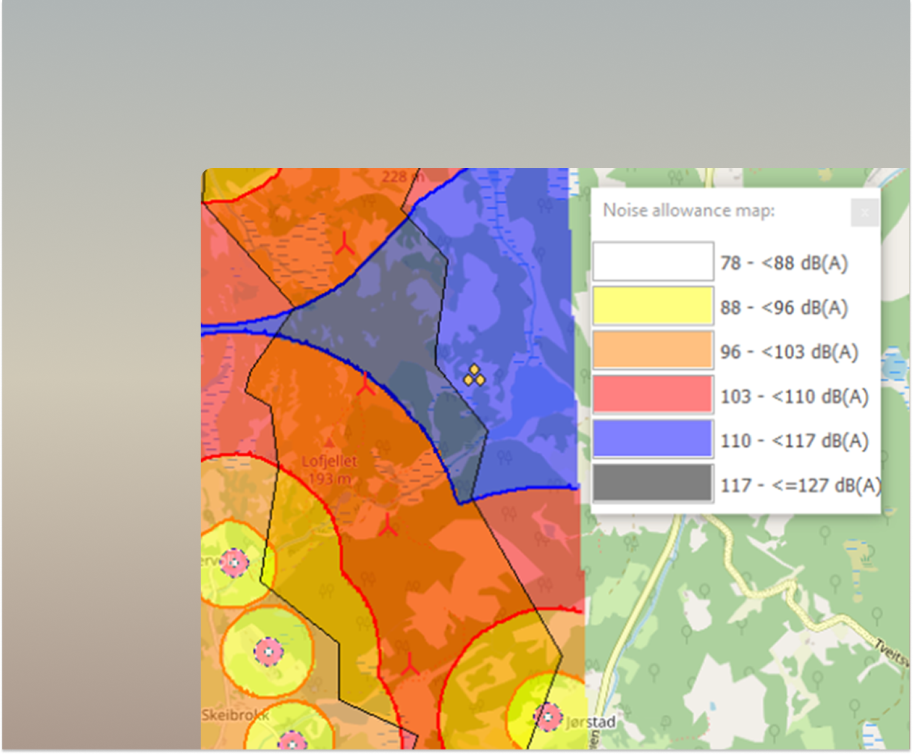This screenshot has height=754, width=913.
Task: Click the uppermost pink noise receptor marker
Action: point(235,562)
